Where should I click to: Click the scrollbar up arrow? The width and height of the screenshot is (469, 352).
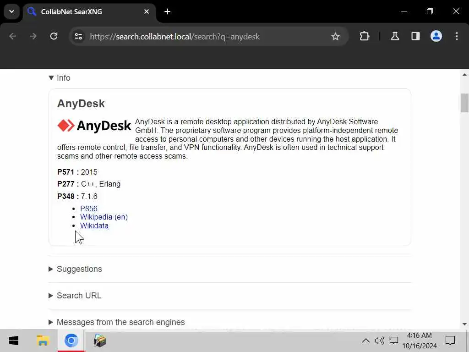coord(464,75)
